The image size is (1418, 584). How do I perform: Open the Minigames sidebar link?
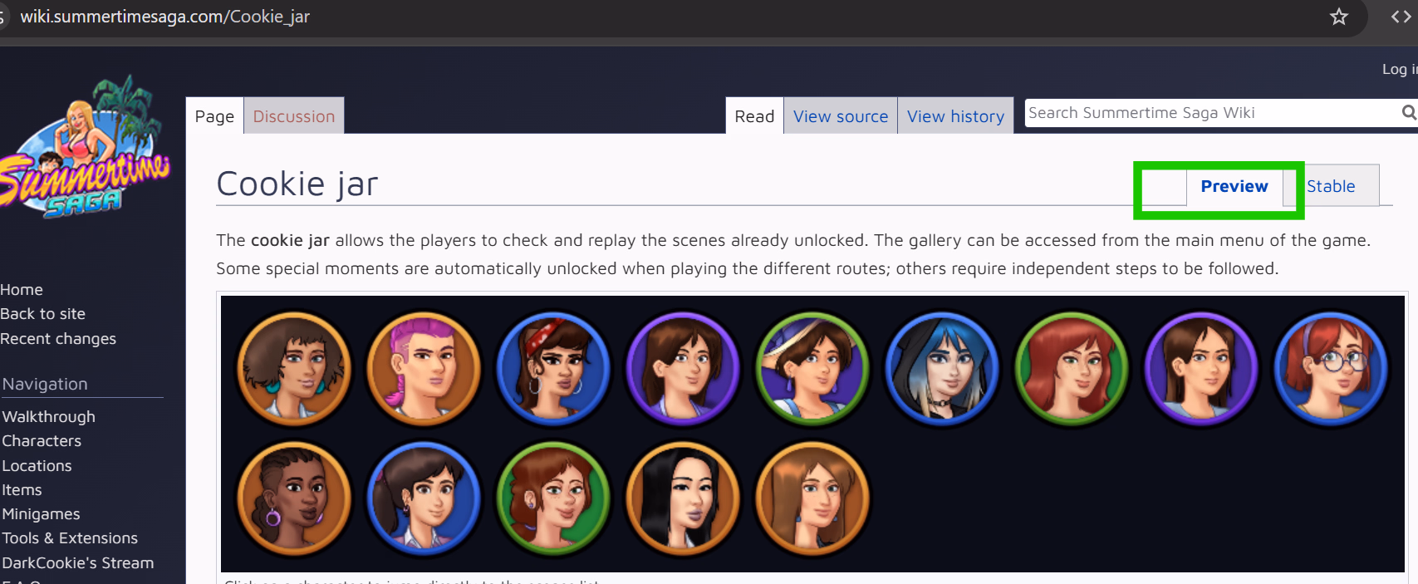(x=42, y=513)
